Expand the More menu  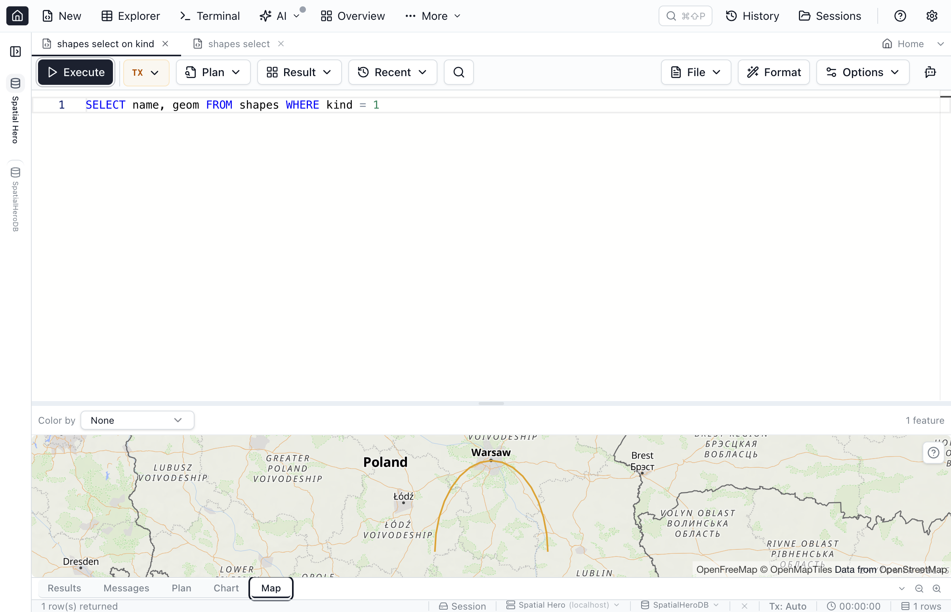click(432, 16)
